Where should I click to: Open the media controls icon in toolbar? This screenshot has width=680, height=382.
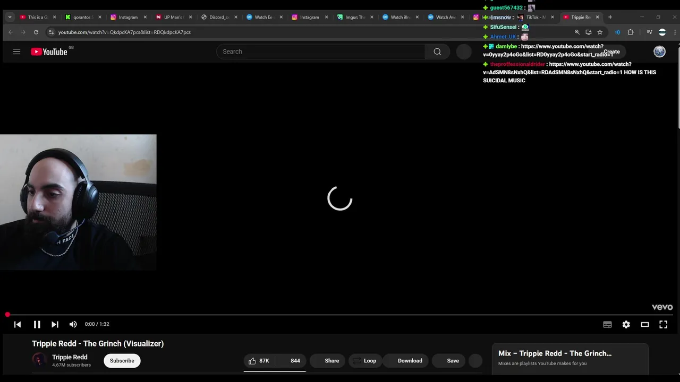click(649, 32)
